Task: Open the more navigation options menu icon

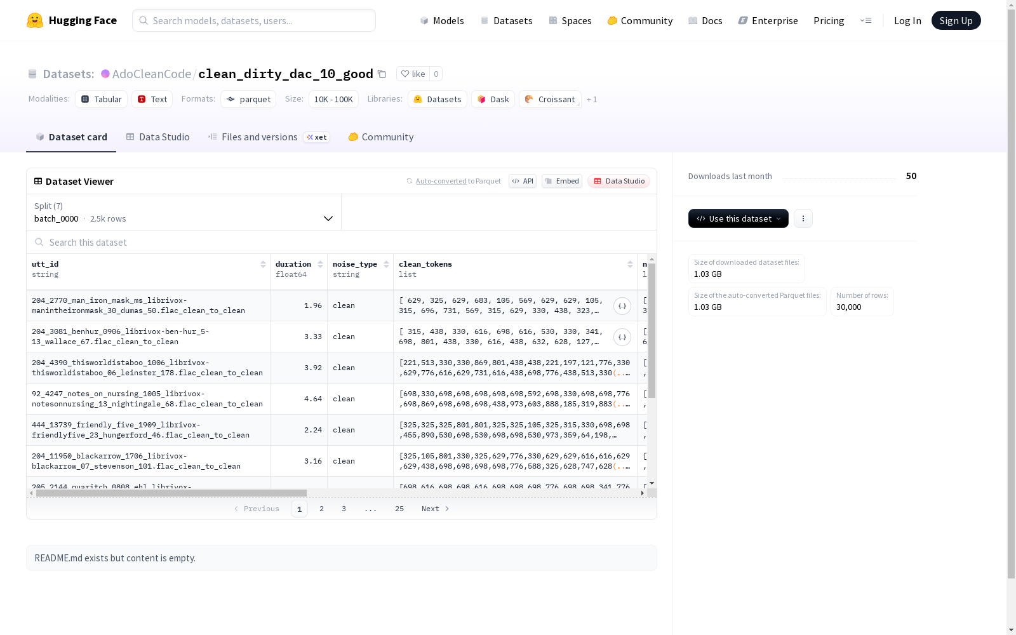Action: [866, 20]
